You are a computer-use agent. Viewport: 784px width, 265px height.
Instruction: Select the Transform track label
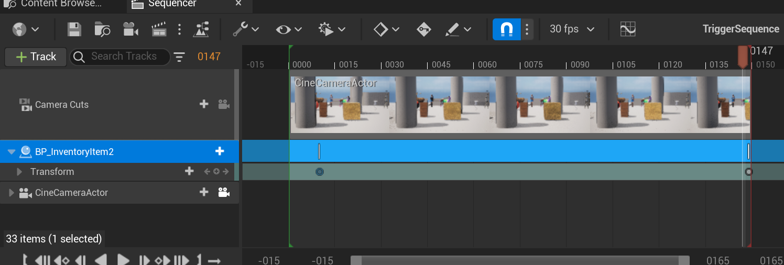point(52,172)
